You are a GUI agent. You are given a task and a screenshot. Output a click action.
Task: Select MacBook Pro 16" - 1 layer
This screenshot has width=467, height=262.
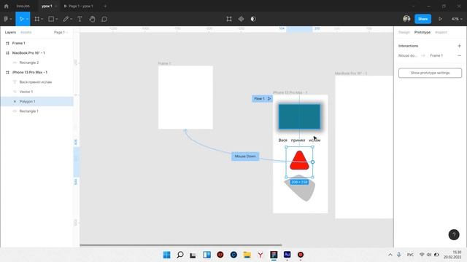tap(37, 53)
